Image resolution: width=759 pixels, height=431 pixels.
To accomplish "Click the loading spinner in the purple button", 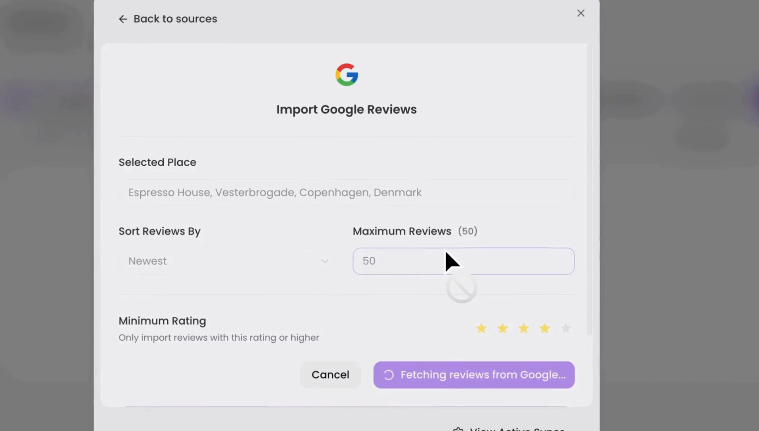I will 389,375.
